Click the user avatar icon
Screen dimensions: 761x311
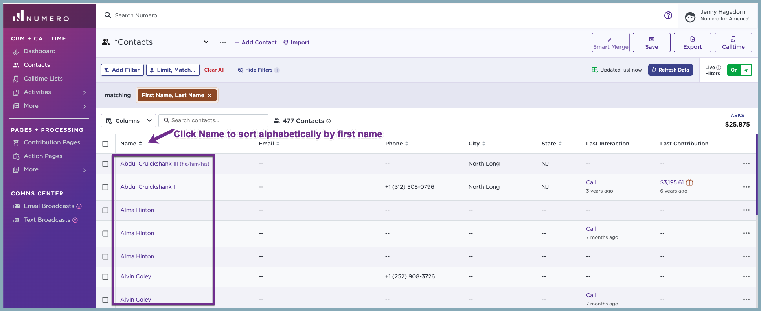pyautogui.click(x=690, y=17)
